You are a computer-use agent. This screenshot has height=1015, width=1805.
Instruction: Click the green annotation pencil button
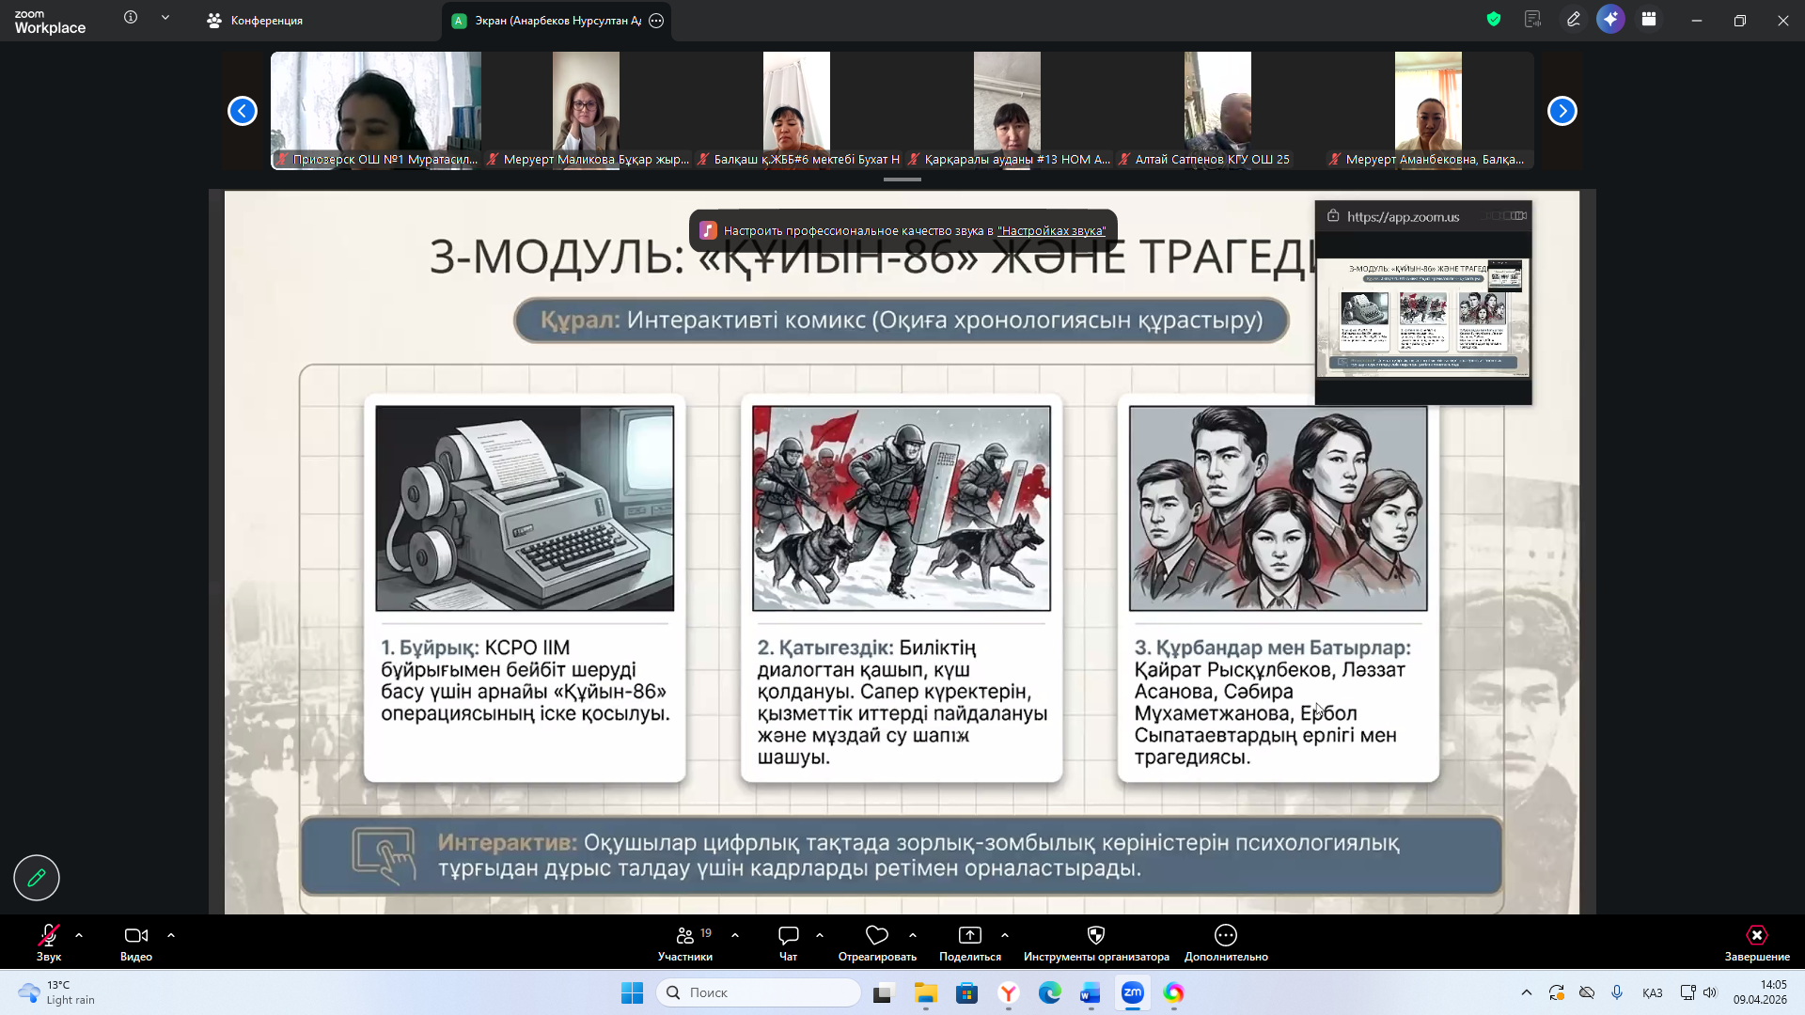(x=37, y=878)
